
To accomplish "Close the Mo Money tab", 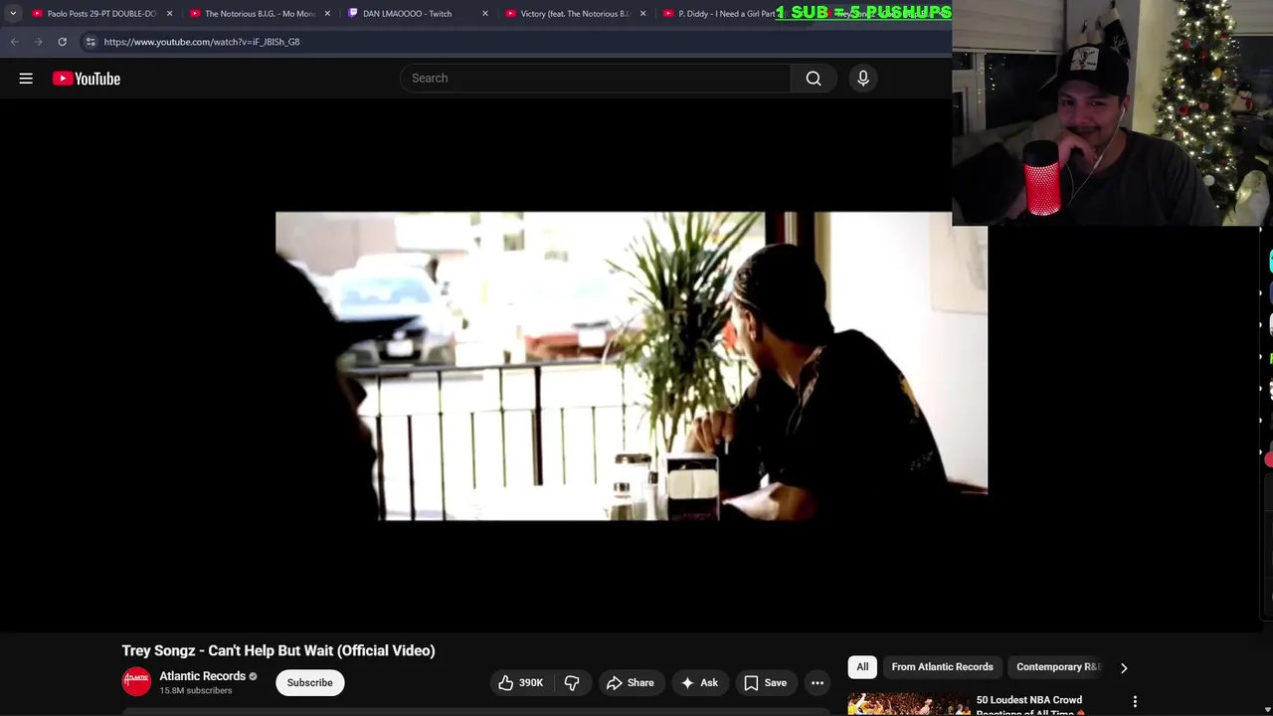I will click(327, 14).
